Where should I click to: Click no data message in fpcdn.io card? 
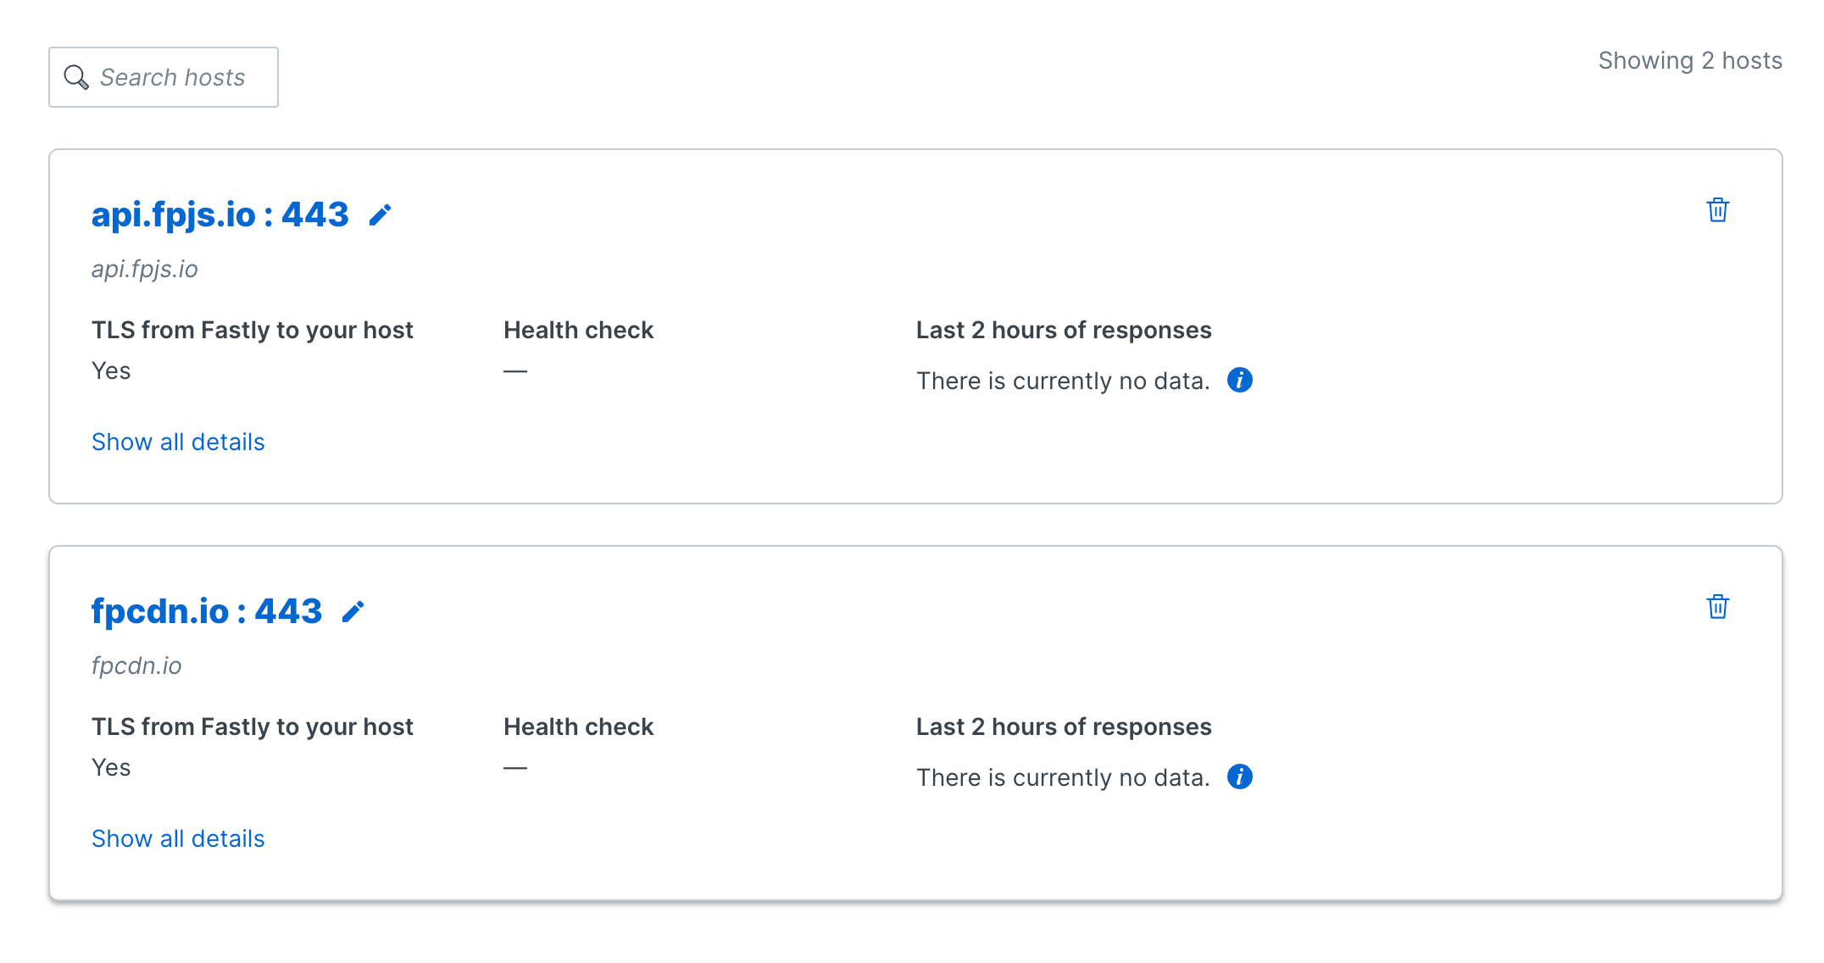tap(1063, 778)
